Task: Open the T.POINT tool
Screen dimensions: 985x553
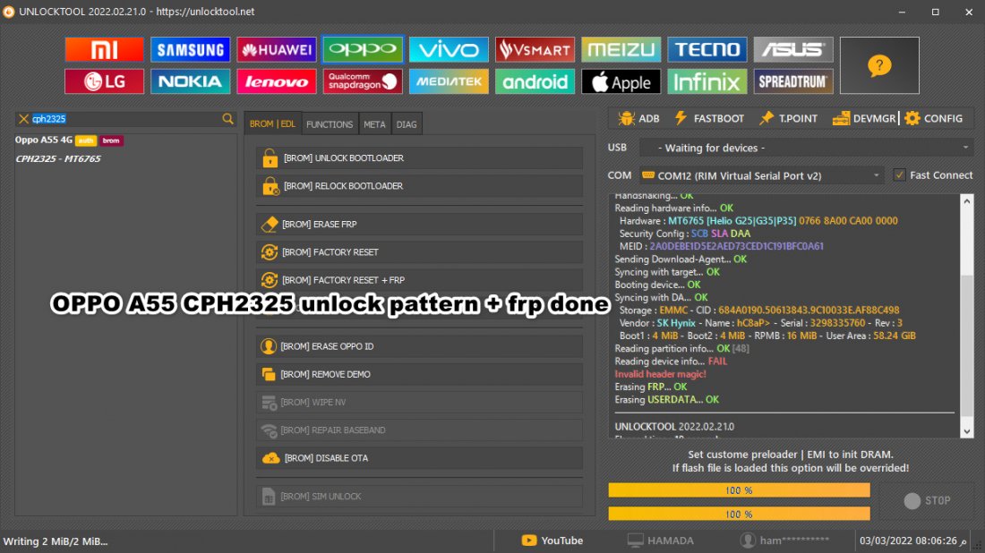Action: click(788, 118)
